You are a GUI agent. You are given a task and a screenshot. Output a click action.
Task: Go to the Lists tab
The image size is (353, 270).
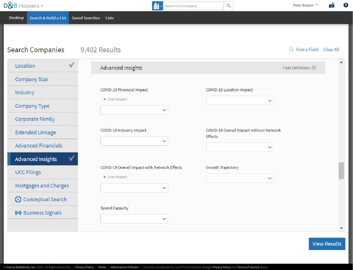[x=109, y=18]
